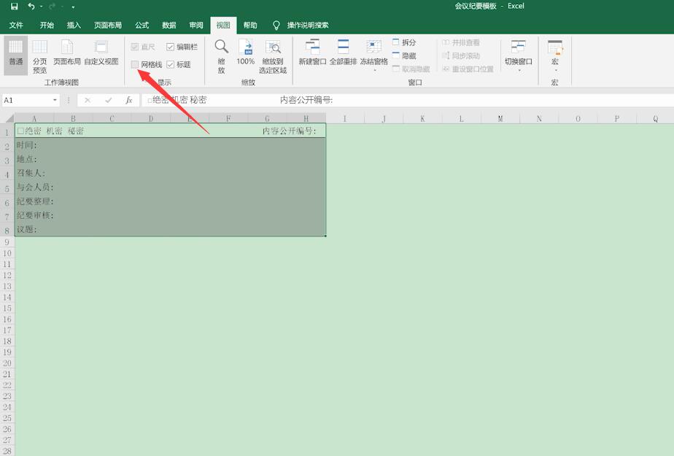Open the Name Box dropdown arrow
The width and height of the screenshot is (674, 456).
point(55,100)
